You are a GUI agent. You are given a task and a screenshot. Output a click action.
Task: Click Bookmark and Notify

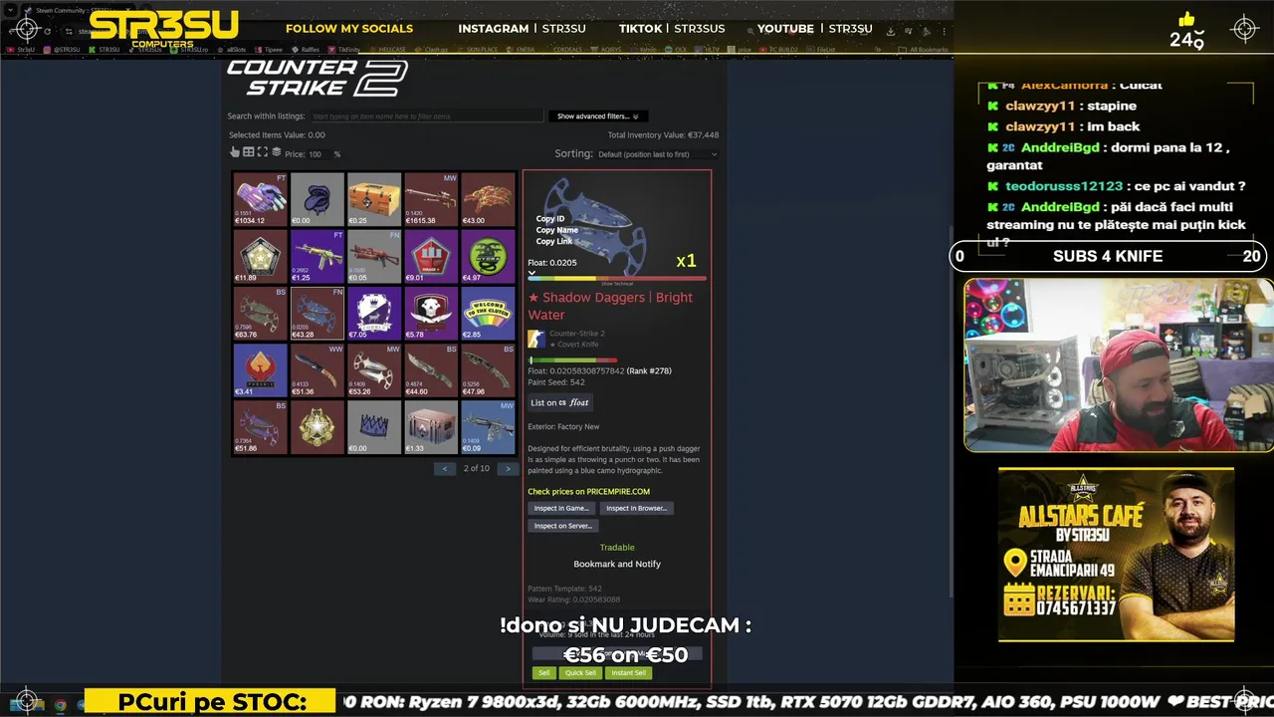pos(617,564)
